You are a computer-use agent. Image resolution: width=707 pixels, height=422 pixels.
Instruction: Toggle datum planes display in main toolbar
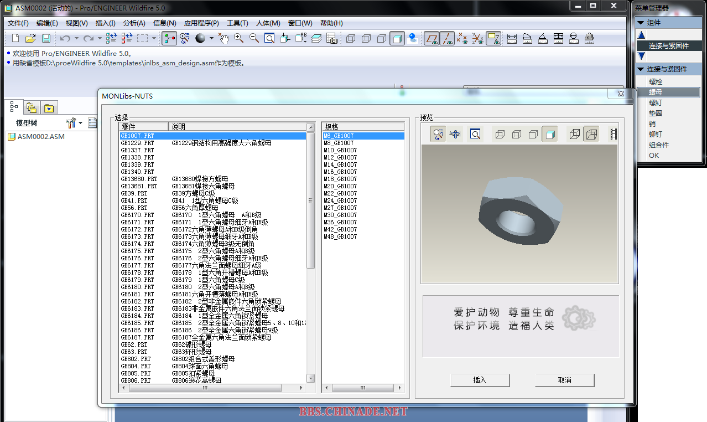pyautogui.click(x=432, y=38)
